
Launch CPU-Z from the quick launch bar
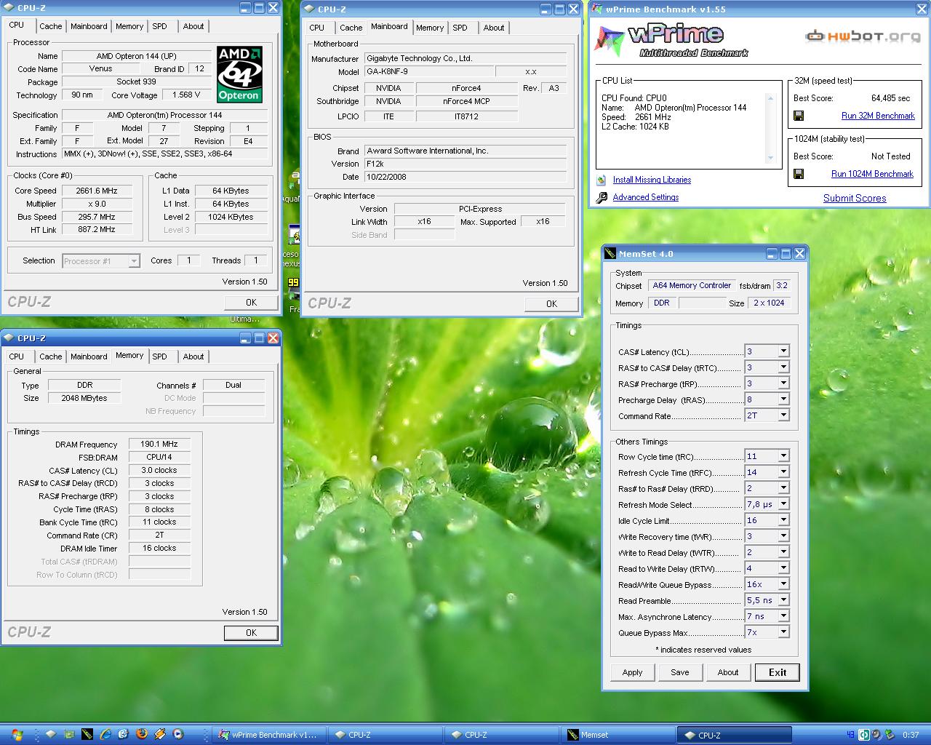pyautogui.click(x=51, y=734)
